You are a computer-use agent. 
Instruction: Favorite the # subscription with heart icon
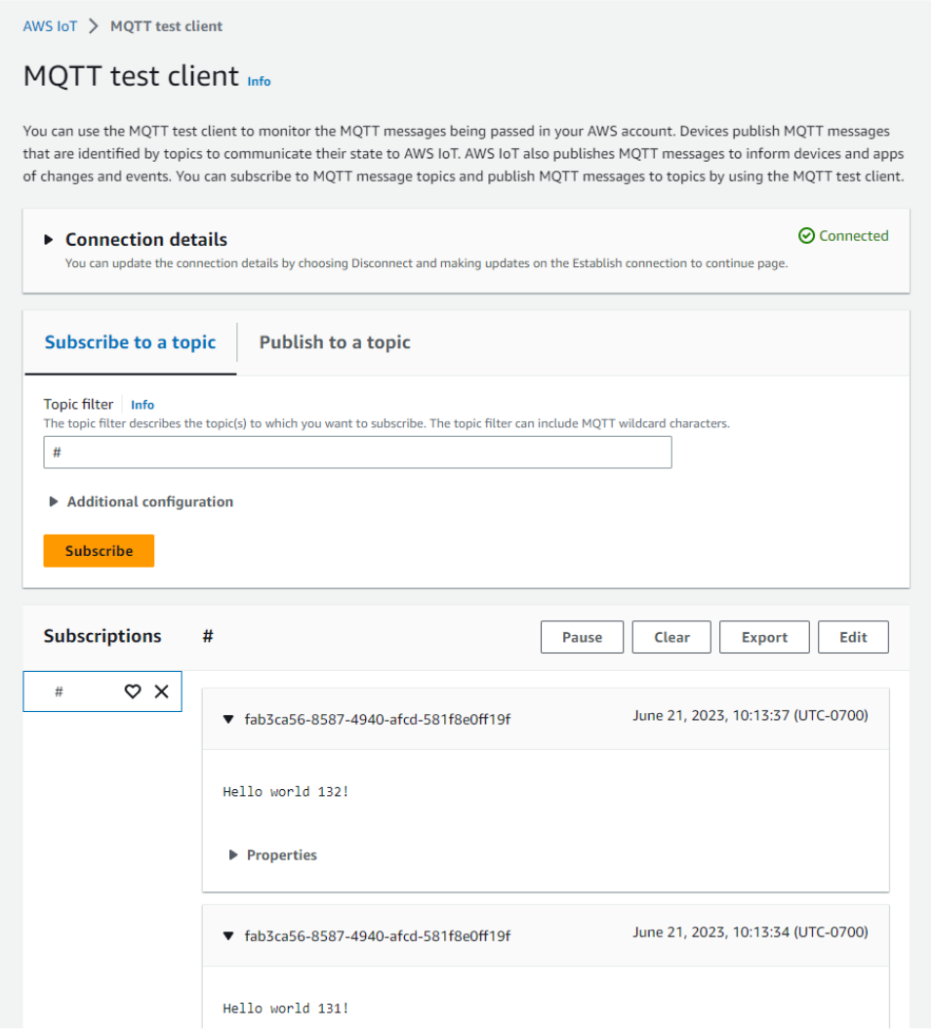click(133, 692)
